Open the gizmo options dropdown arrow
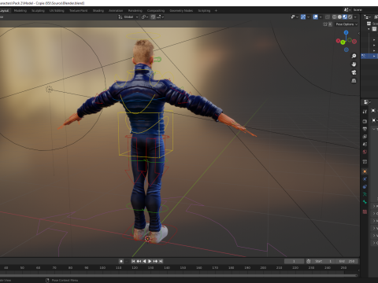 pos(309,17)
